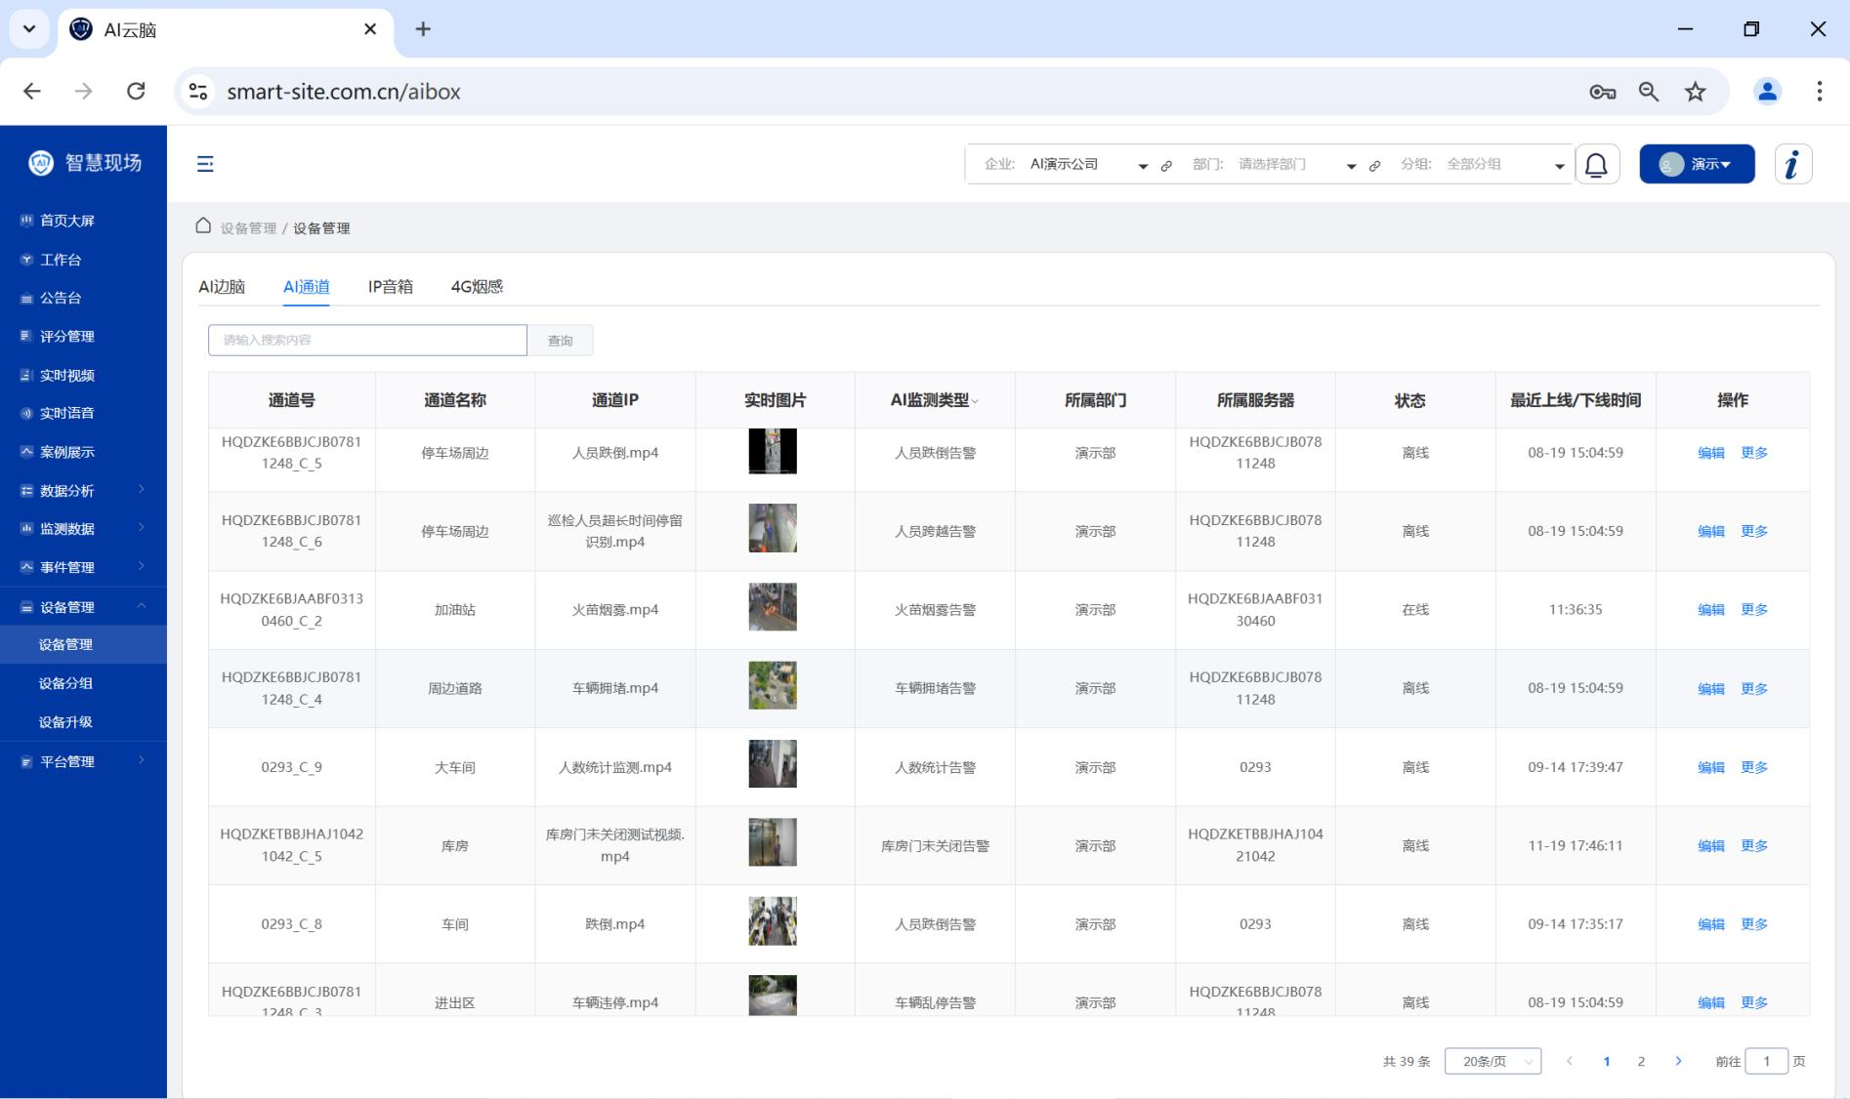Viewport: 1850px width, 1099px height.
Task: Focus the search content input
Action: click(367, 340)
